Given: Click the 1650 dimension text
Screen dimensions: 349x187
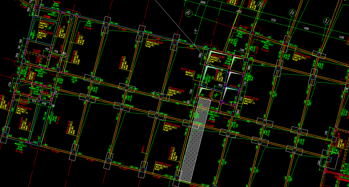Looking at the screenshot, I should (34, 101).
